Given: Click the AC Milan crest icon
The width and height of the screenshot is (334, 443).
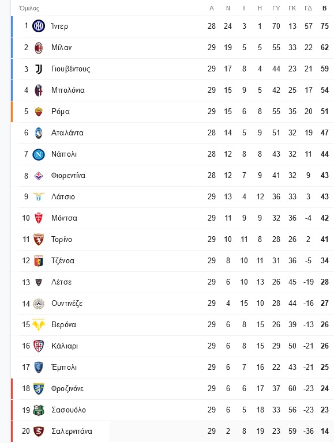Looking at the screenshot, I should coord(39,48).
